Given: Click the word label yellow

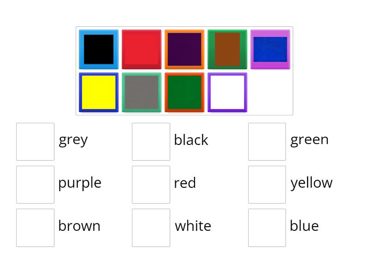Looking at the screenshot, I should point(312,183).
